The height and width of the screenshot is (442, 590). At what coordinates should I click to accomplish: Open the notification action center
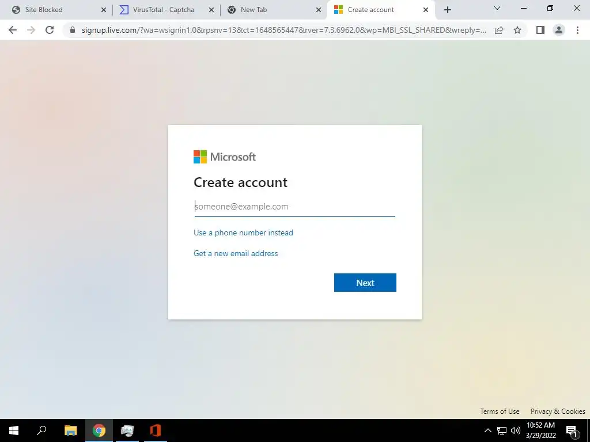pyautogui.click(x=572, y=430)
